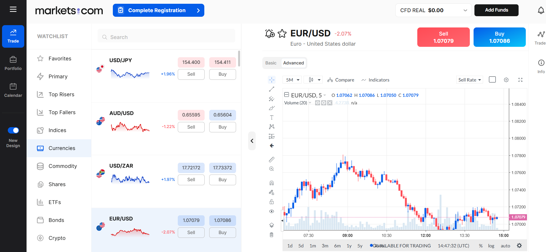Open chart settings gear icon
This screenshot has height=252, width=546.
click(x=506, y=80)
